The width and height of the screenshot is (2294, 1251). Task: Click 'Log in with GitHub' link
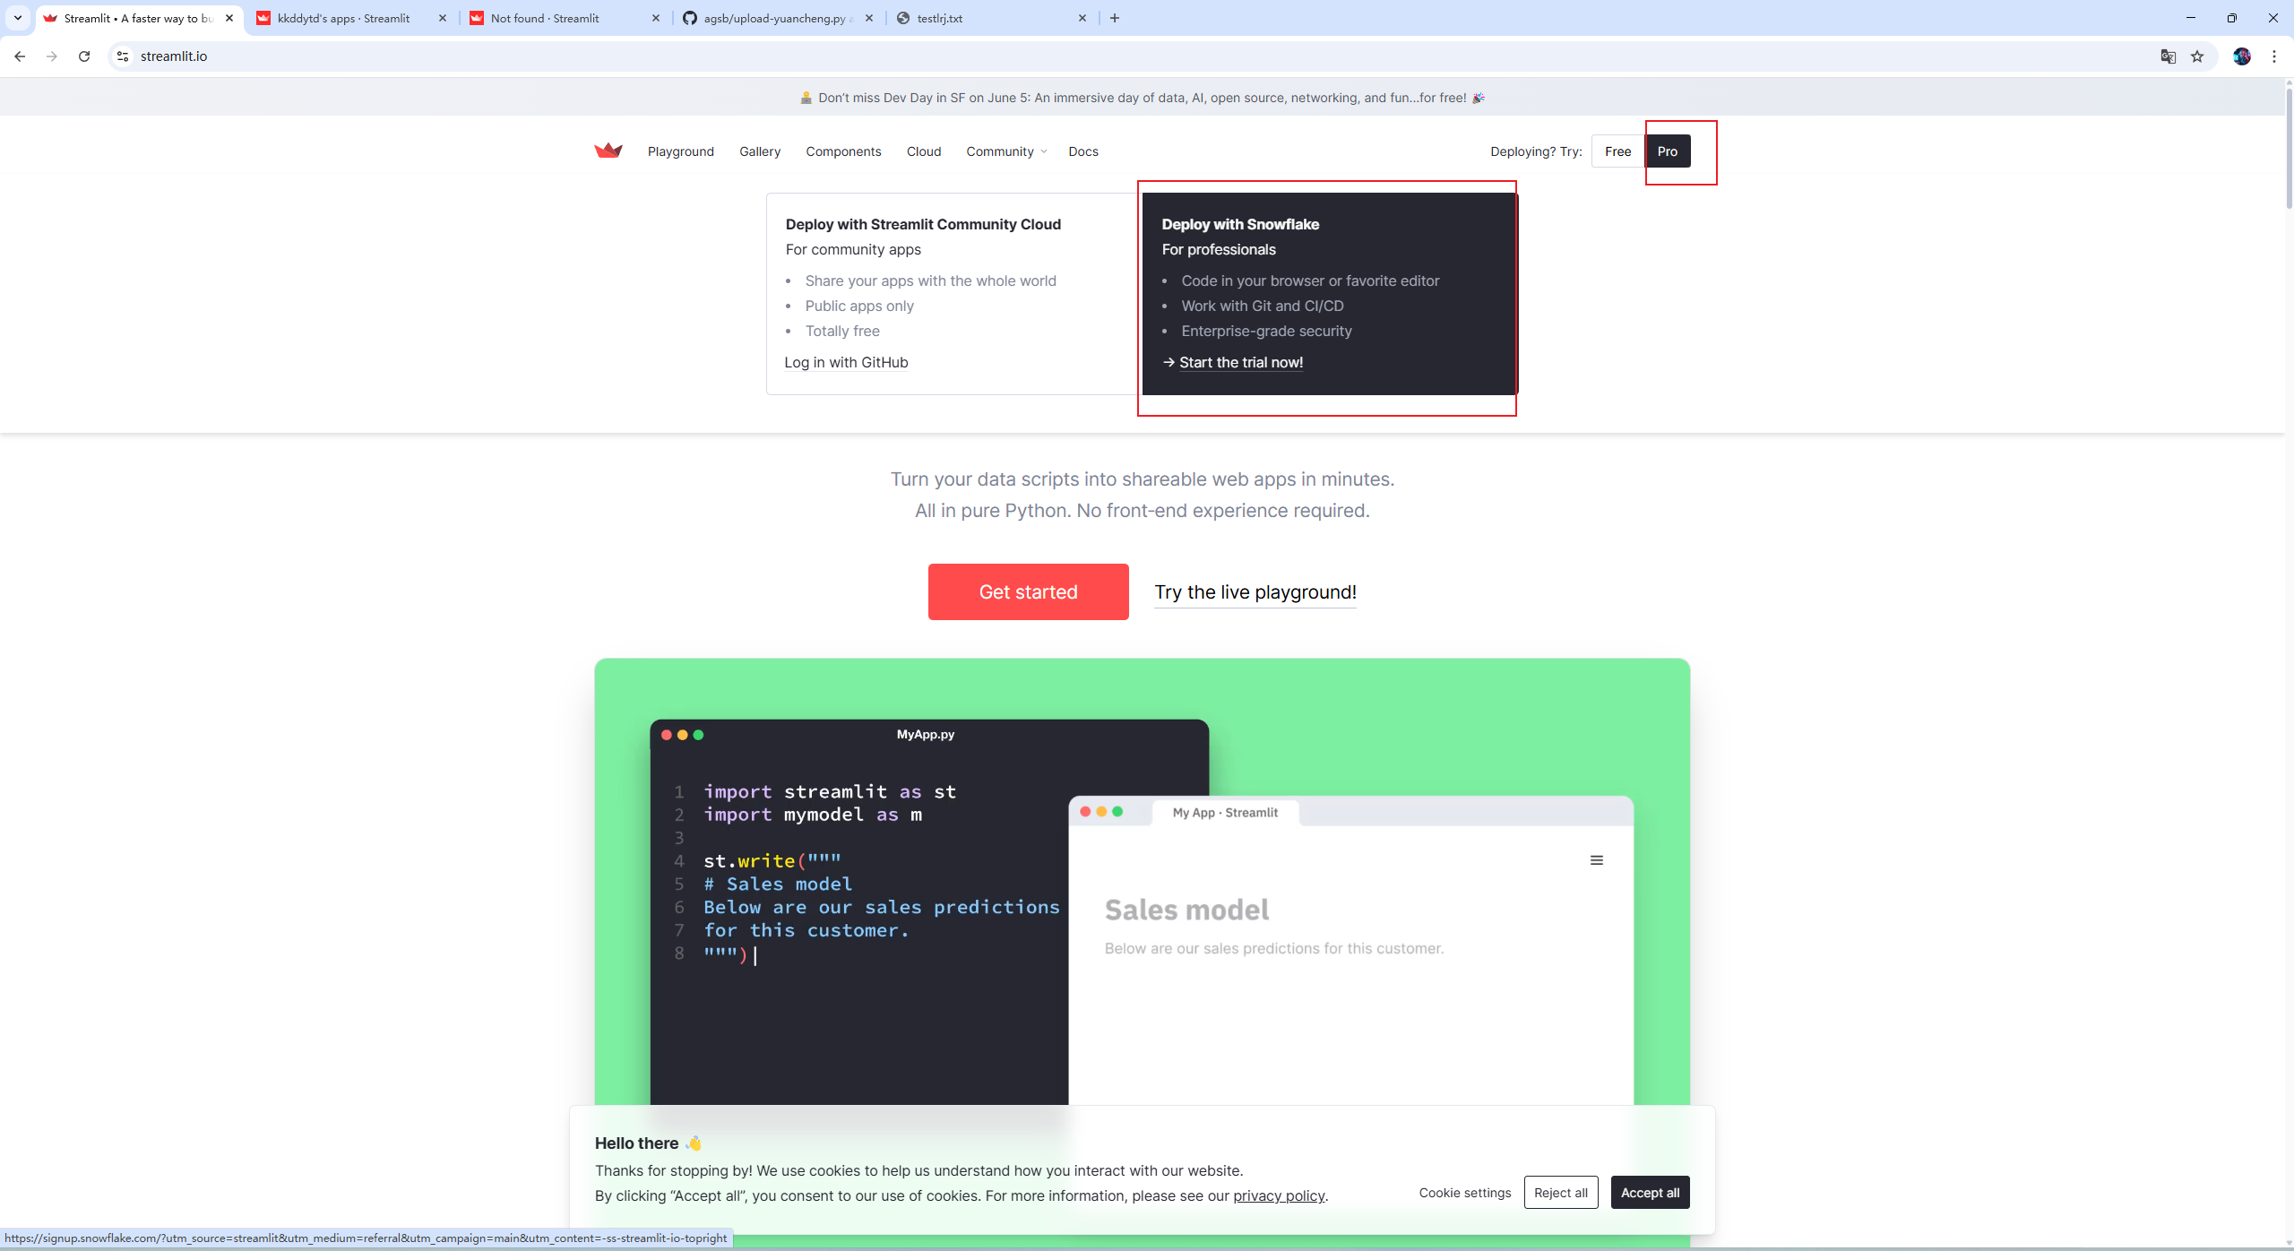(847, 362)
